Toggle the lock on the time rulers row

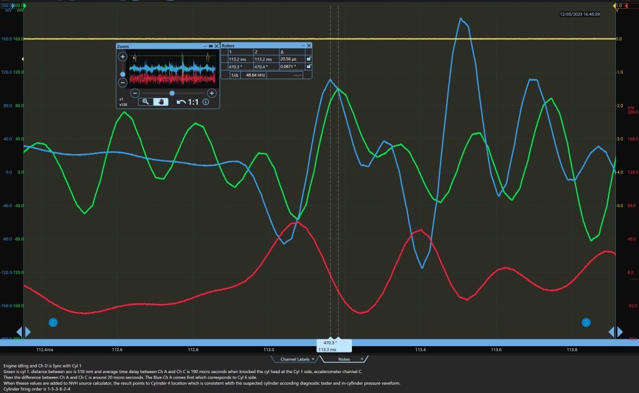[x=308, y=59]
